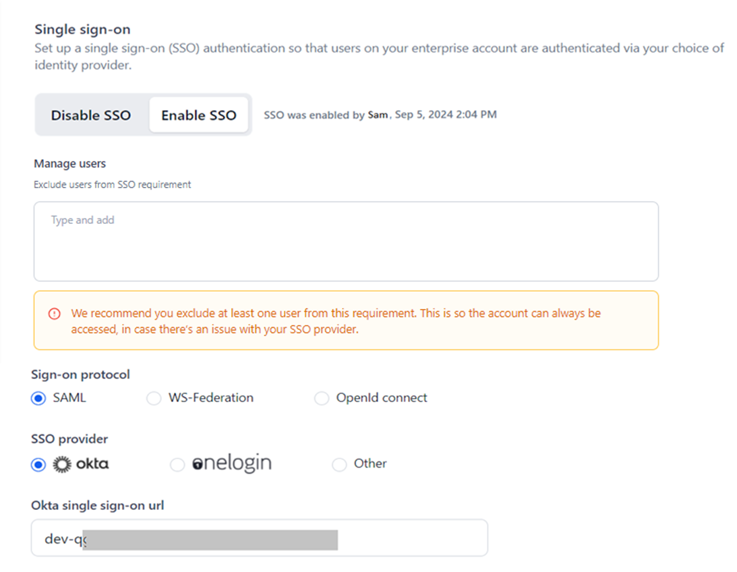Click the Sign-on protocol section label
This screenshot has width=737, height=572.
coord(80,374)
